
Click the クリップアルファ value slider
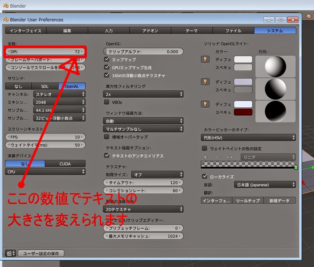143,51
